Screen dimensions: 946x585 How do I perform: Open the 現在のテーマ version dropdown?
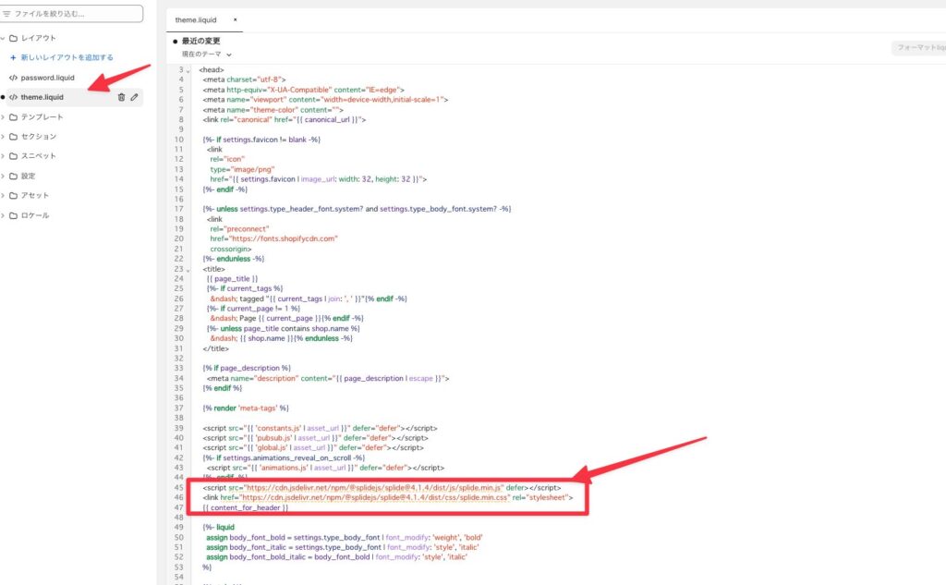[x=207, y=55]
